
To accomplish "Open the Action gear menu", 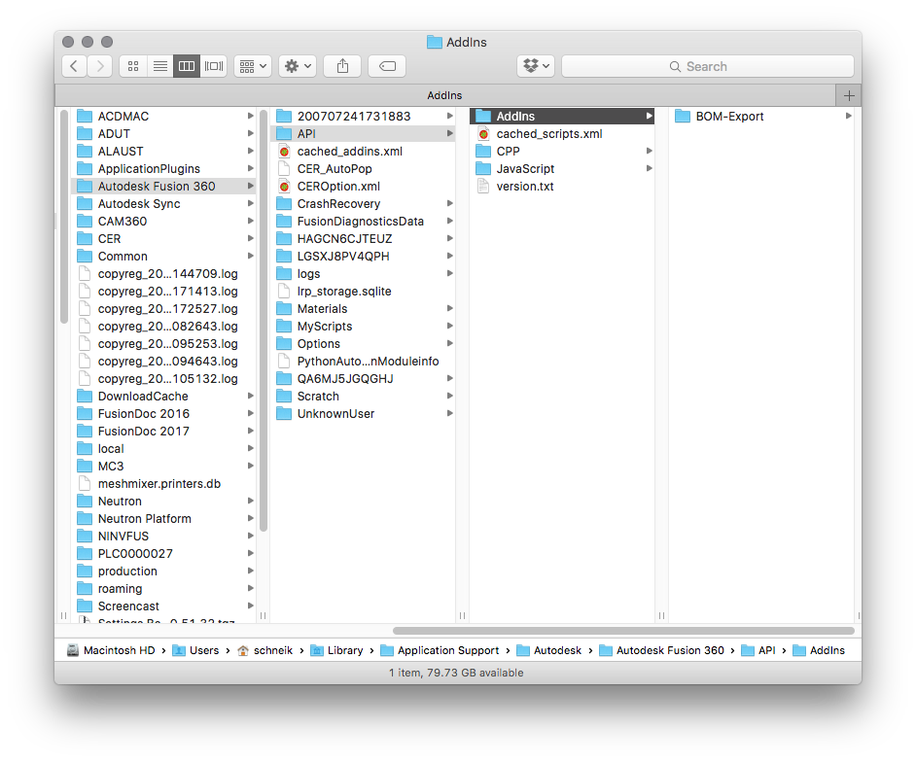I will [298, 66].
